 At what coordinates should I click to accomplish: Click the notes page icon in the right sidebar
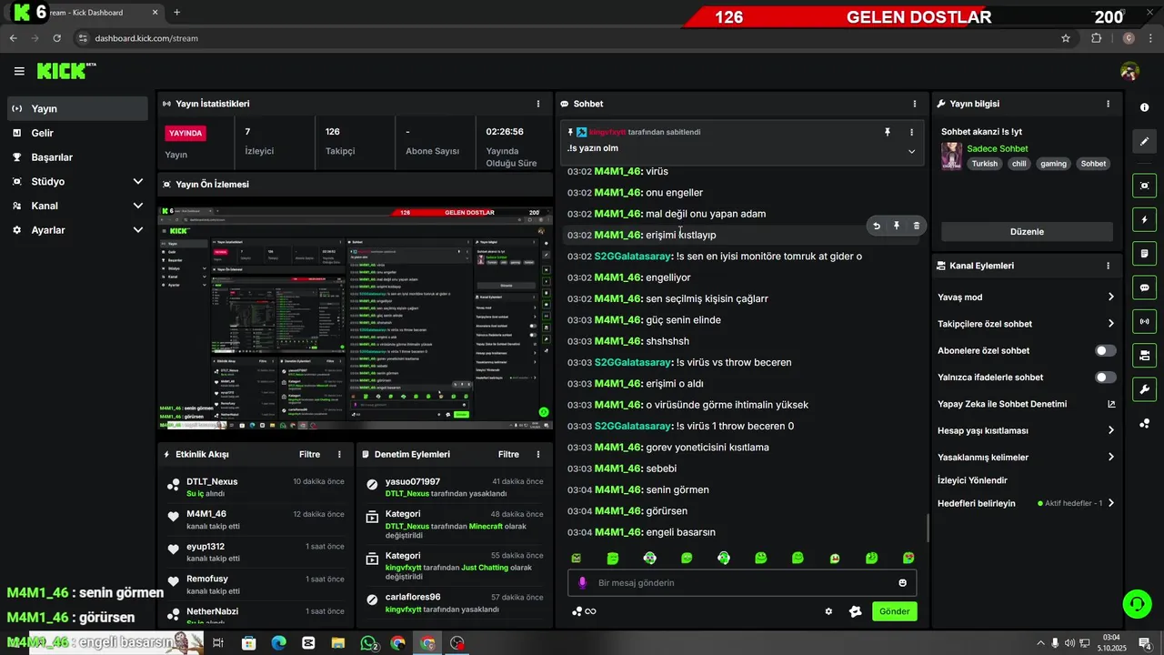1144,253
